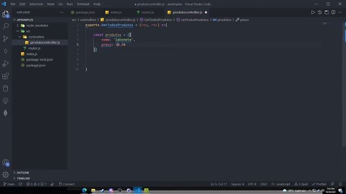Open the editor More Actions ellipsis
The width and height of the screenshot is (346, 194).
pyautogui.click(x=340, y=12)
